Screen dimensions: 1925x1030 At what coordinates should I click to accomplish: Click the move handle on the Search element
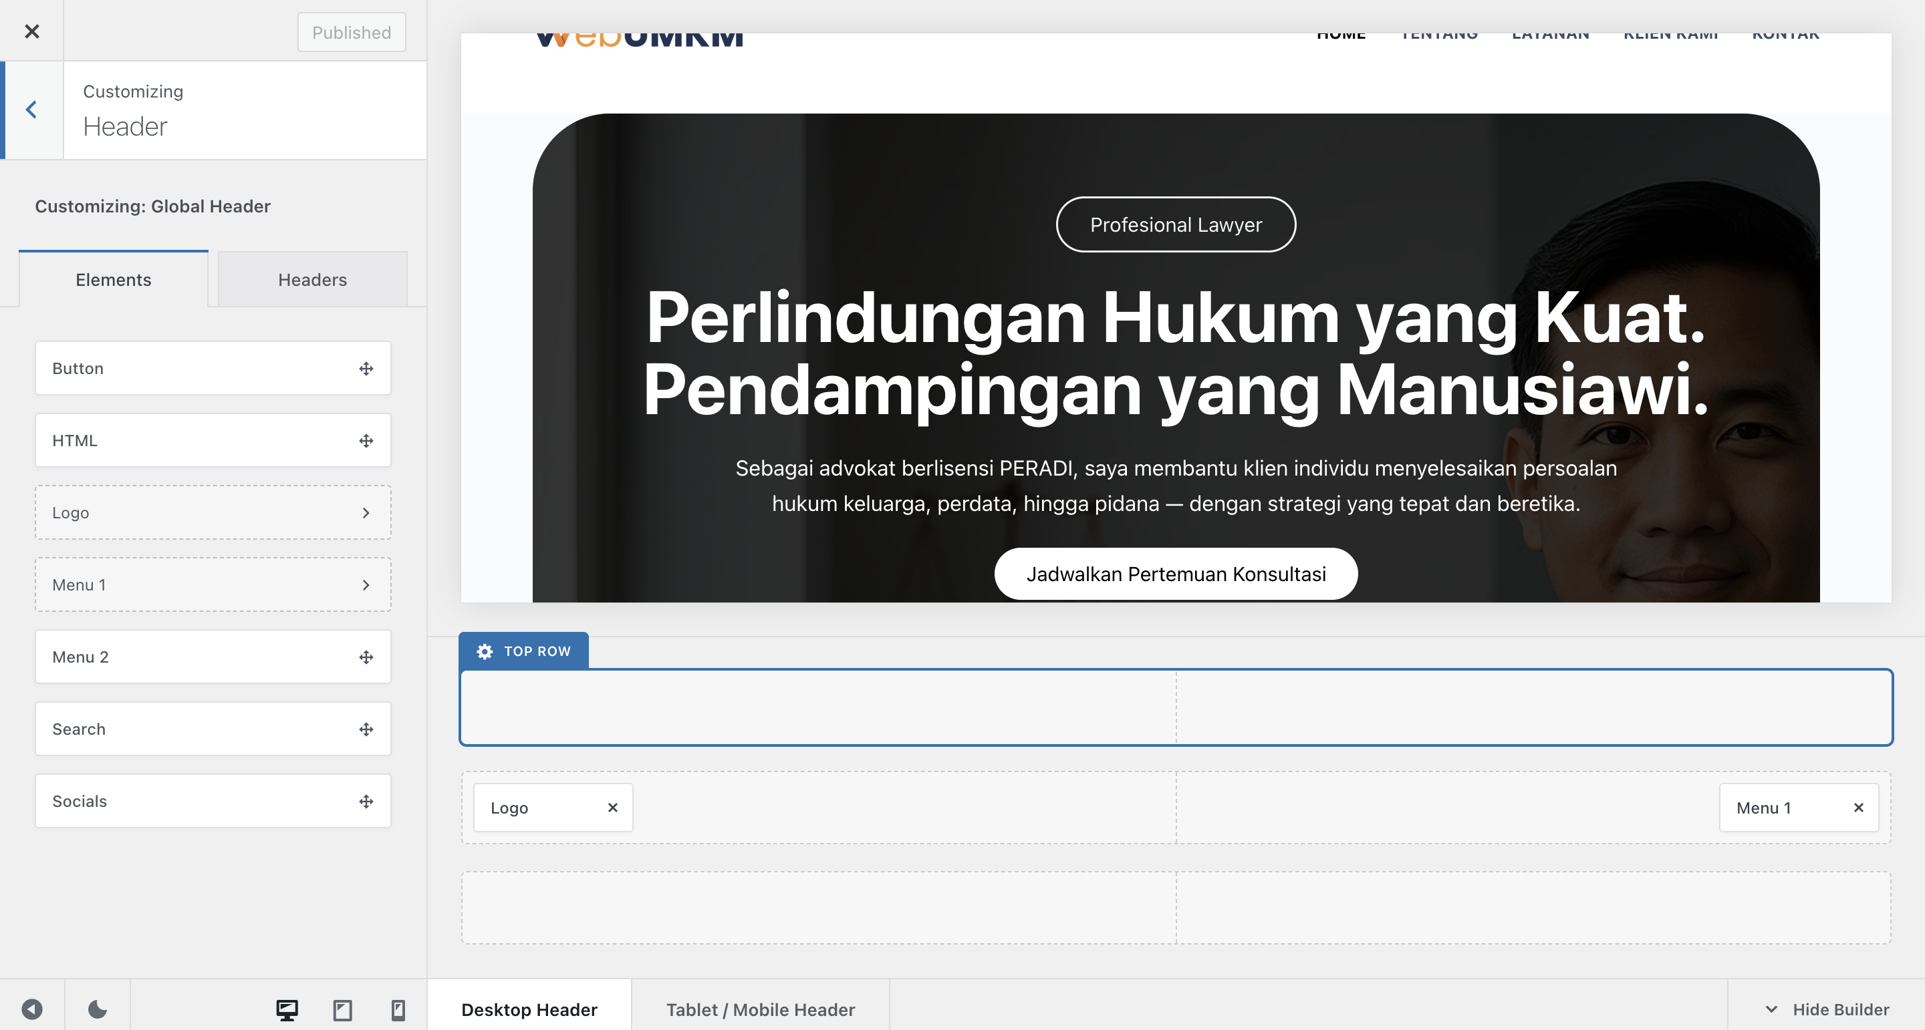[x=366, y=729]
